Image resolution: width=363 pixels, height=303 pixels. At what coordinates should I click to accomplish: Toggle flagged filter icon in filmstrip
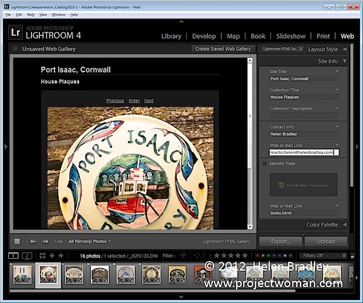[183, 256]
